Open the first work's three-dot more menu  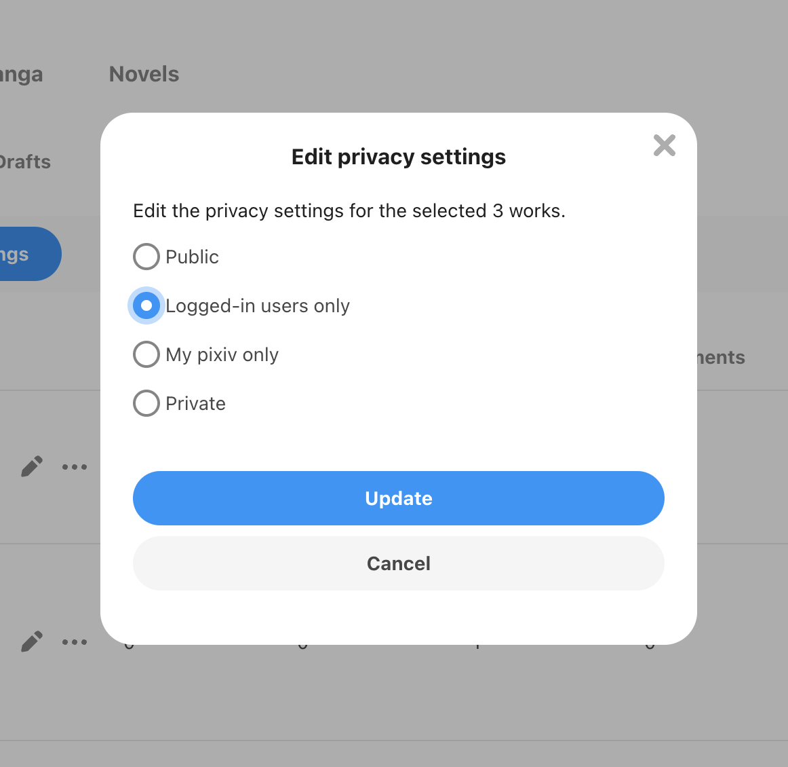point(75,467)
